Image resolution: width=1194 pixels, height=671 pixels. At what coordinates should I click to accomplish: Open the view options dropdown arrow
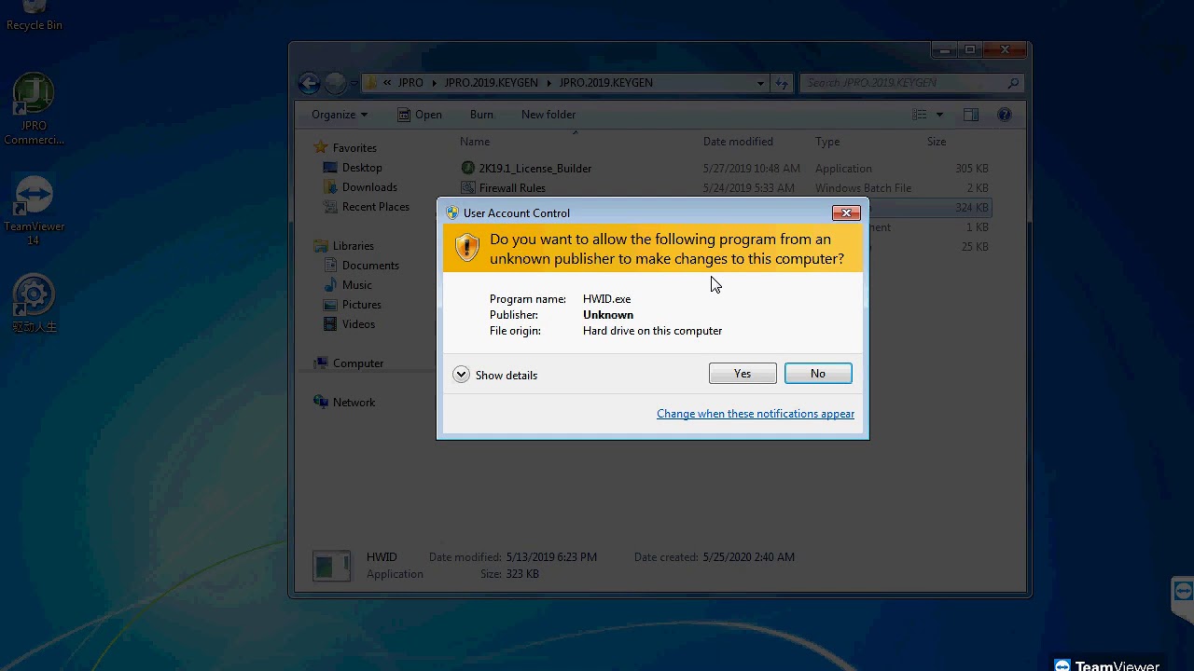[939, 115]
